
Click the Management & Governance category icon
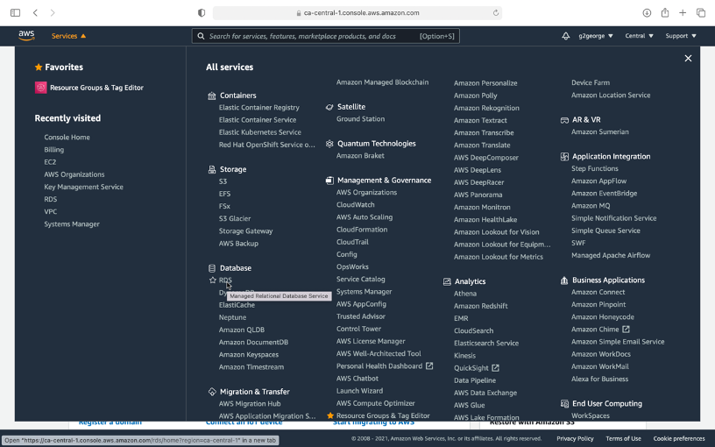pos(329,181)
